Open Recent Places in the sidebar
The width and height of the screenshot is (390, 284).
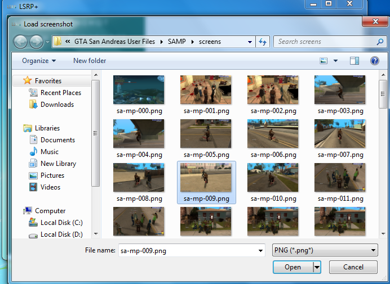(x=61, y=93)
